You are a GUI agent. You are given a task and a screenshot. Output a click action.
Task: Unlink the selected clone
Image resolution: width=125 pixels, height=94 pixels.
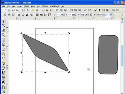click(79, 10)
